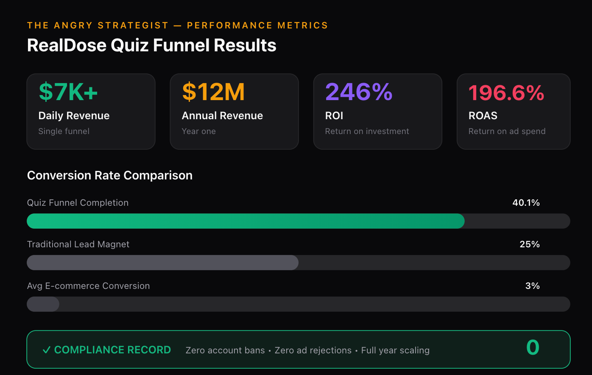This screenshot has height=375, width=592.
Task: Click the 'Conversion Rate Comparison' heading
Action: (x=110, y=175)
